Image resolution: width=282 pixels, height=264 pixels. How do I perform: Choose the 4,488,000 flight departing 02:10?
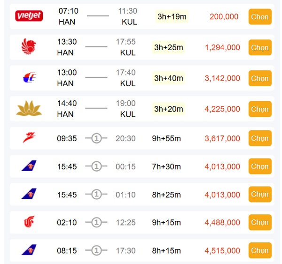[x=259, y=222]
